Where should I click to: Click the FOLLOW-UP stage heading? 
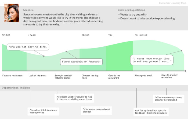coord(141,35)
